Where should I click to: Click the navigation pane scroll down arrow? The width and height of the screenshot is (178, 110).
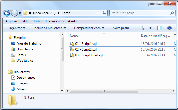pyautogui.click(x=62, y=91)
